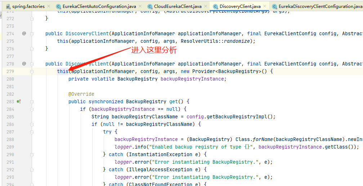Click the fold end marker at line 276
Image resolution: width=363 pixels, height=186 pixels.
32,49
